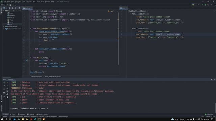Click the Search Everywhere magnifier icon
Image resolution: width=216 pixels, height=121 pixels.
coord(215,5)
